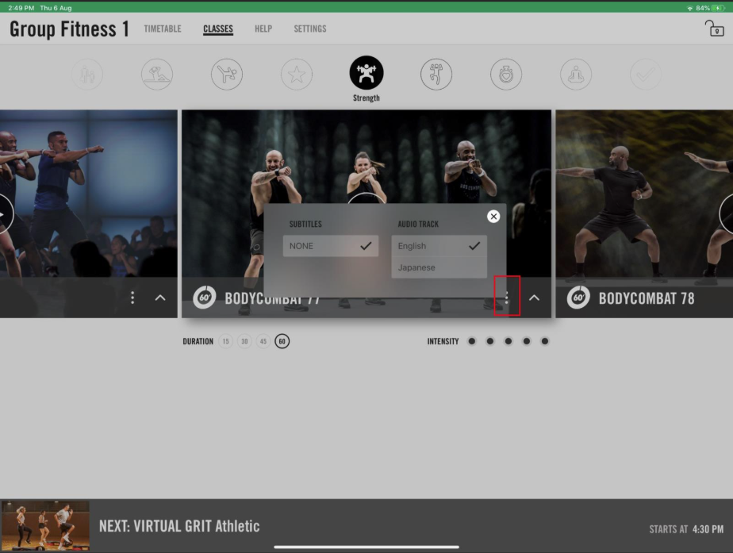Screen dimensions: 733x553
Task: Select the Strength weightlifter category icon
Action: point(366,73)
